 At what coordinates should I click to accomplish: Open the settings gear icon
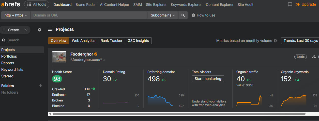39,30
